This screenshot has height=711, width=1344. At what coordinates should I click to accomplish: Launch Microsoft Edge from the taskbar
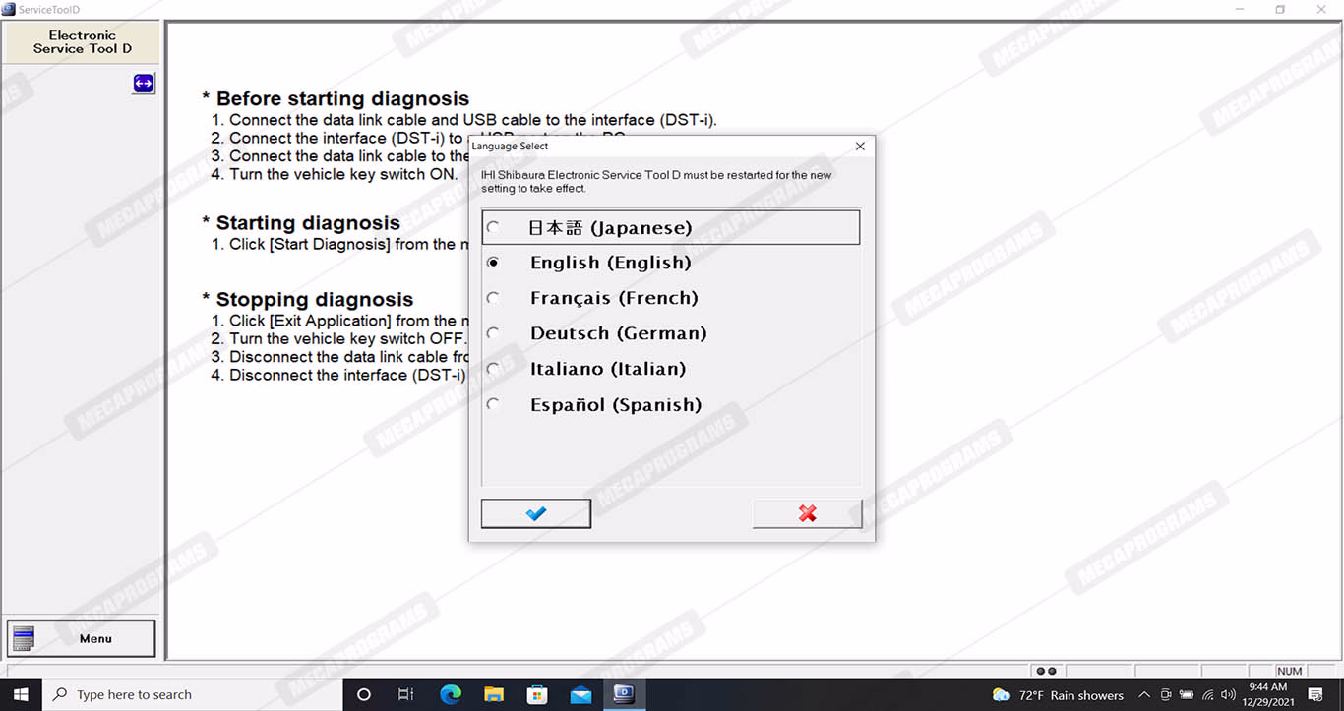pos(451,694)
